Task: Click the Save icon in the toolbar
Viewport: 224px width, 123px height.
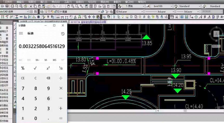Action: (7, 6)
